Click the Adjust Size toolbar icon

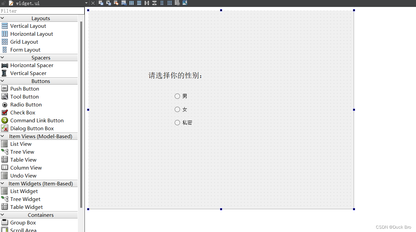click(185, 3)
